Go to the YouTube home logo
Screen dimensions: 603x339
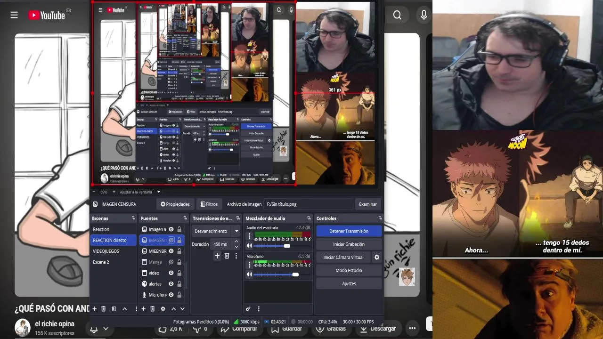coord(47,15)
